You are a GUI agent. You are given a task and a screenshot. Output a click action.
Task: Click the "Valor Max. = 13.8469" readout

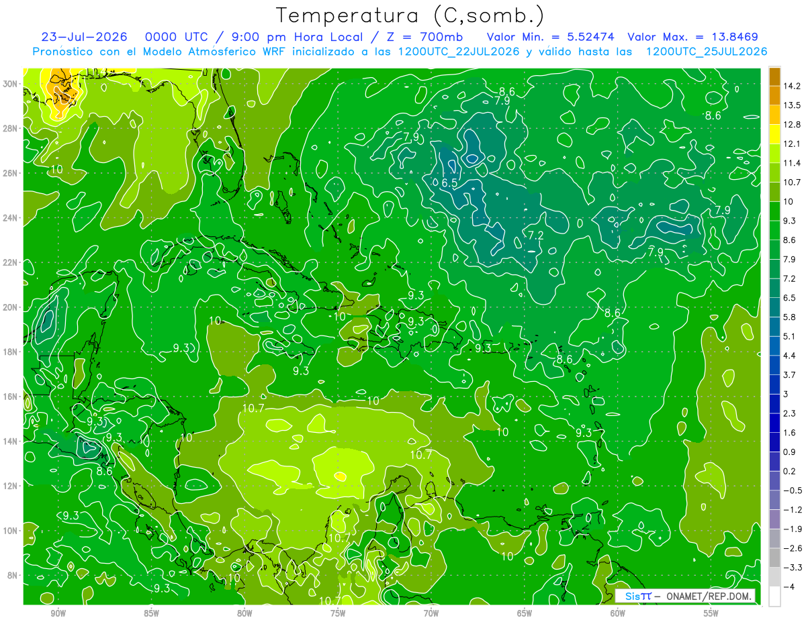pyautogui.click(x=693, y=37)
